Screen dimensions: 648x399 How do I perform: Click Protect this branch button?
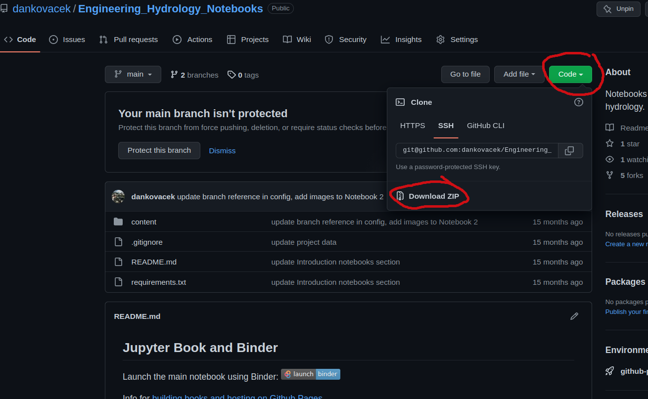coord(159,150)
